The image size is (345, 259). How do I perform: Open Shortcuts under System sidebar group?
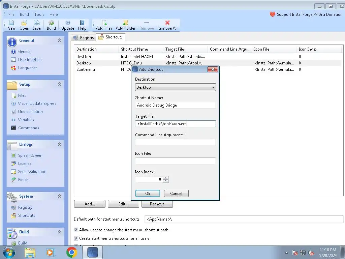pos(26,215)
